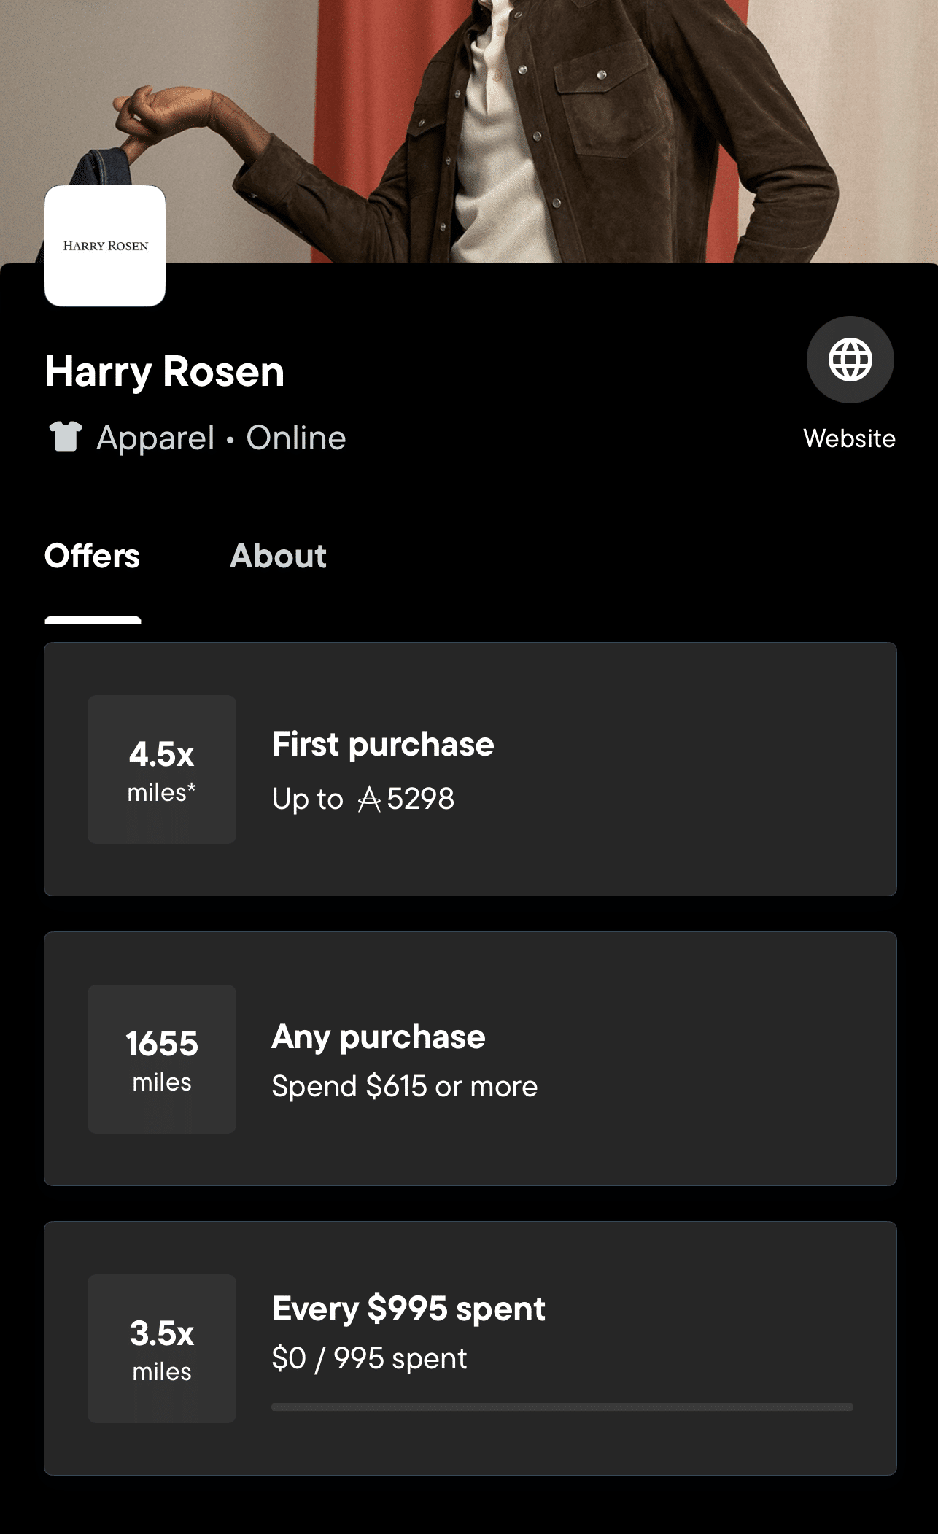Click the apparel t-shirt icon
This screenshot has width=938, height=1534.
pos(65,437)
